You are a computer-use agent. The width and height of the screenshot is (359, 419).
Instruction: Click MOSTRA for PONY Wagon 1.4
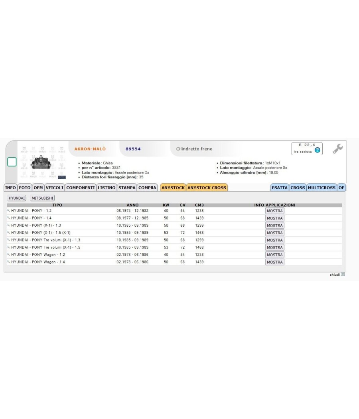[x=274, y=262]
